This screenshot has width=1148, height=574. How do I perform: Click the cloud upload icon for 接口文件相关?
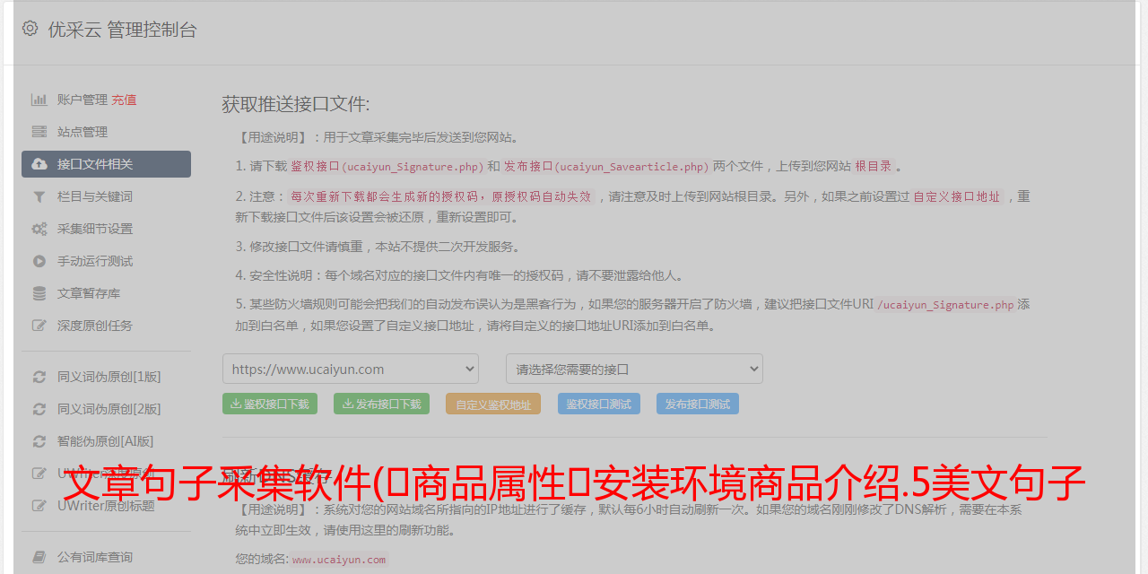pos(39,164)
